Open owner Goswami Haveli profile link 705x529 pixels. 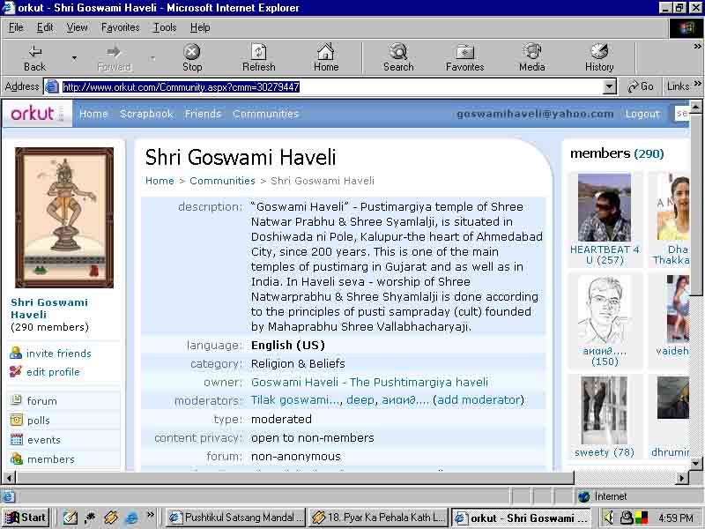369,383
